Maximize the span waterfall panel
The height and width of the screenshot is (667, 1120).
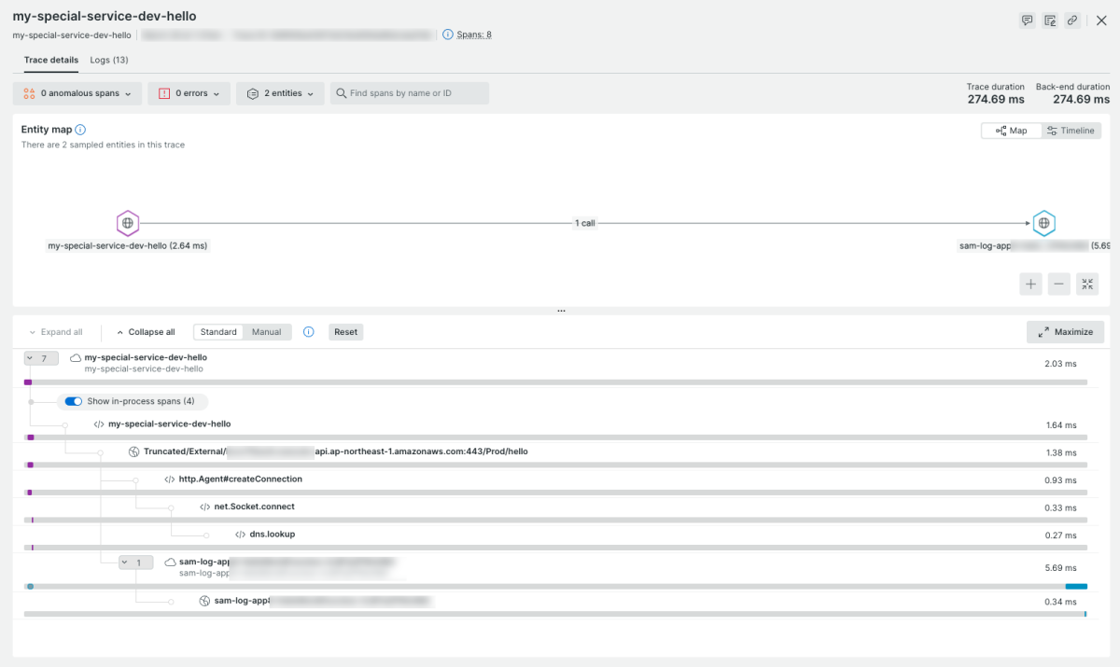pyautogui.click(x=1065, y=331)
